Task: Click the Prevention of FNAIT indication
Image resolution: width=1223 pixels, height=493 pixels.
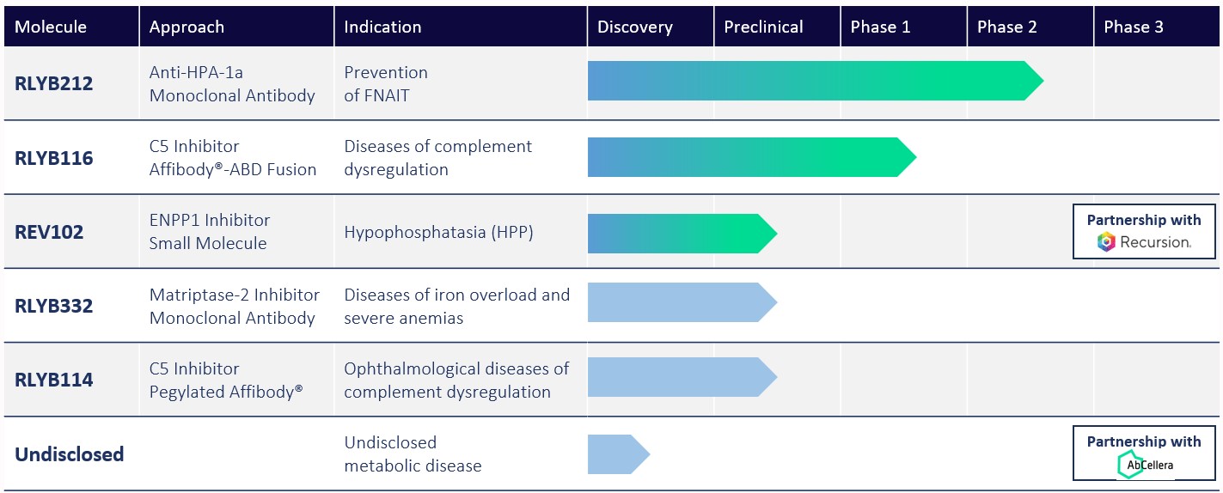Action: click(x=386, y=84)
